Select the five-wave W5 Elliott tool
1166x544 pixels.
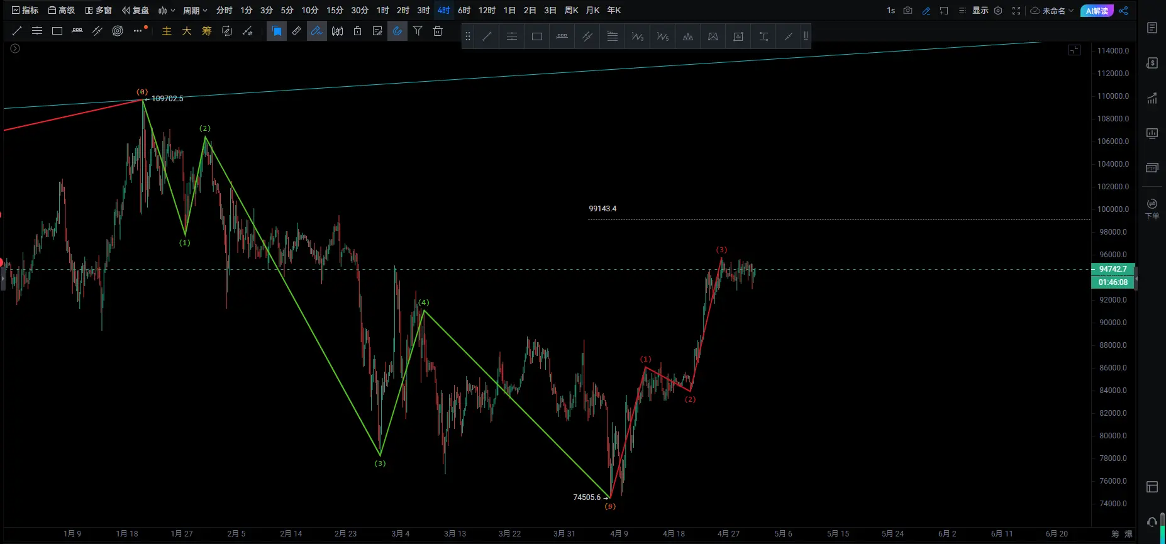click(x=663, y=36)
